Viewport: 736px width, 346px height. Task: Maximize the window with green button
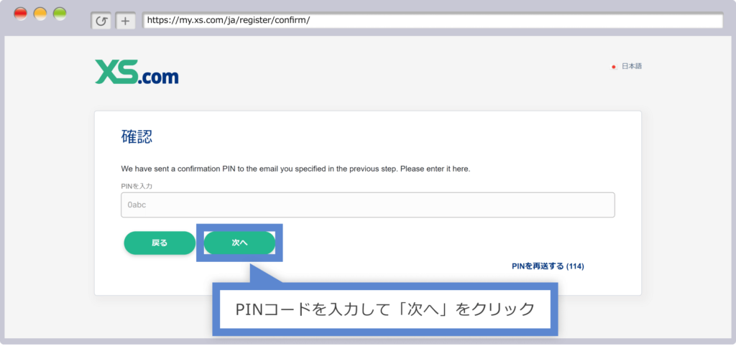(x=60, y=14)
